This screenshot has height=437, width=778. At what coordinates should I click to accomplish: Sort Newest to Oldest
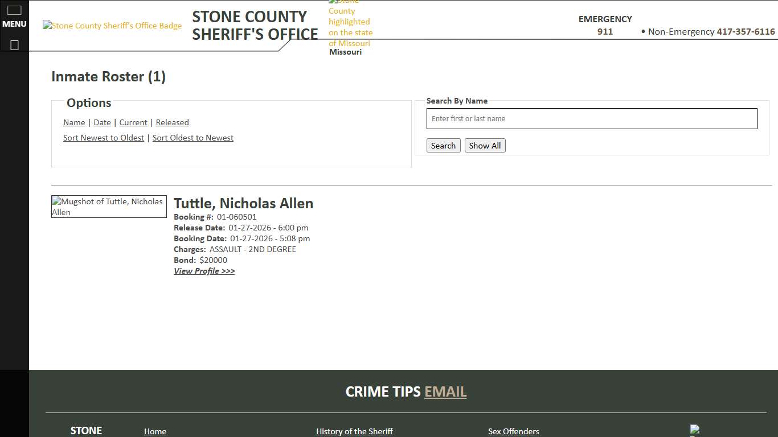pos(104,138)
